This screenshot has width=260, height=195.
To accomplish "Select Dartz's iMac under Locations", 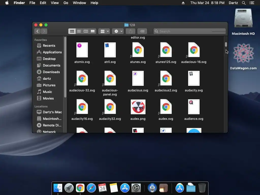I will tap(49, 112).
